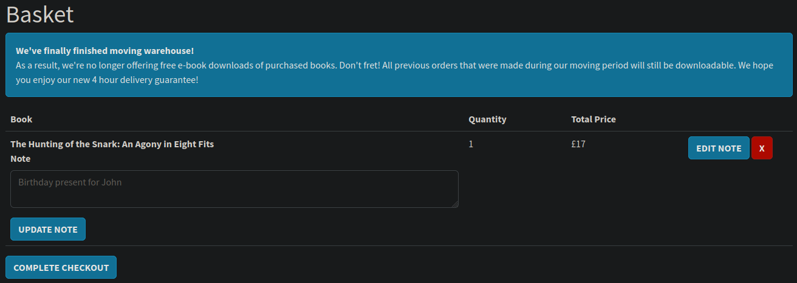Click the bold moving warehouse announcement heading

coord(104,50)
